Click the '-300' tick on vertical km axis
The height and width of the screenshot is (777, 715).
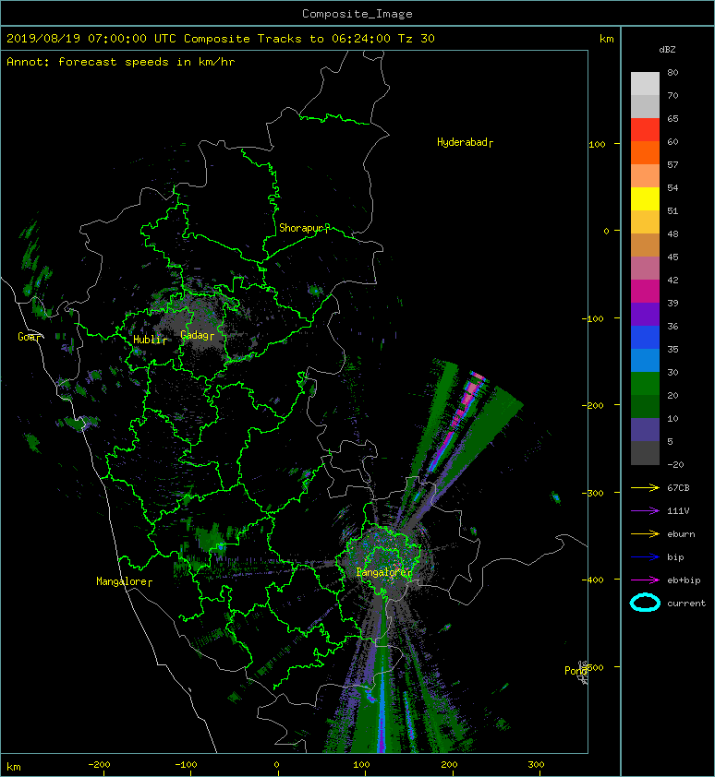point(593,494)
